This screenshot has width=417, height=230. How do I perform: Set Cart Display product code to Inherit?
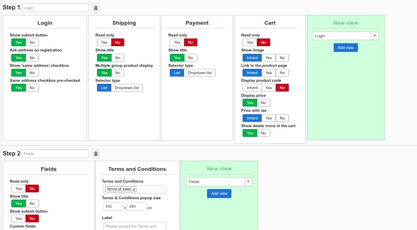point(252,88)
